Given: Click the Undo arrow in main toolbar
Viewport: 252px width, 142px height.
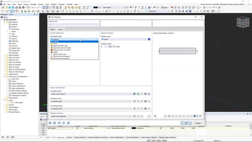Looking at the screenshot, I should [33, 7].
